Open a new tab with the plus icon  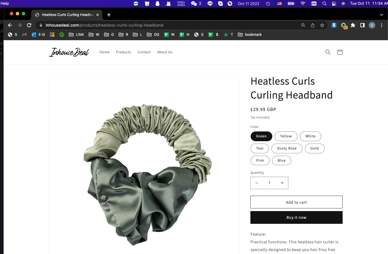(x=109, y=15)
